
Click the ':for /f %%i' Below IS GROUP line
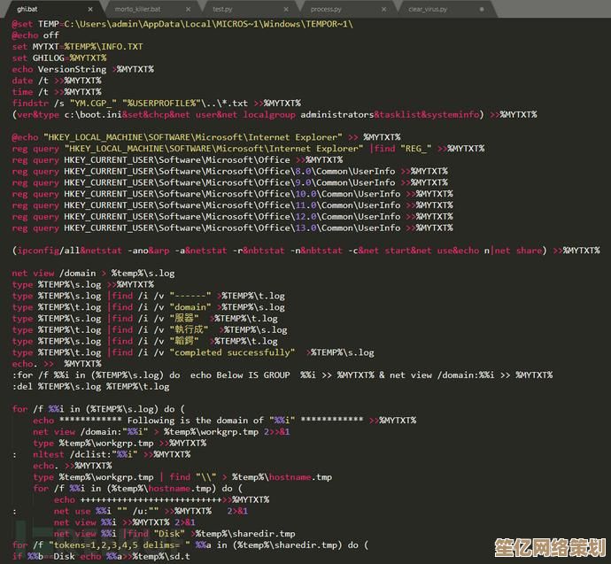coord(282,375)
